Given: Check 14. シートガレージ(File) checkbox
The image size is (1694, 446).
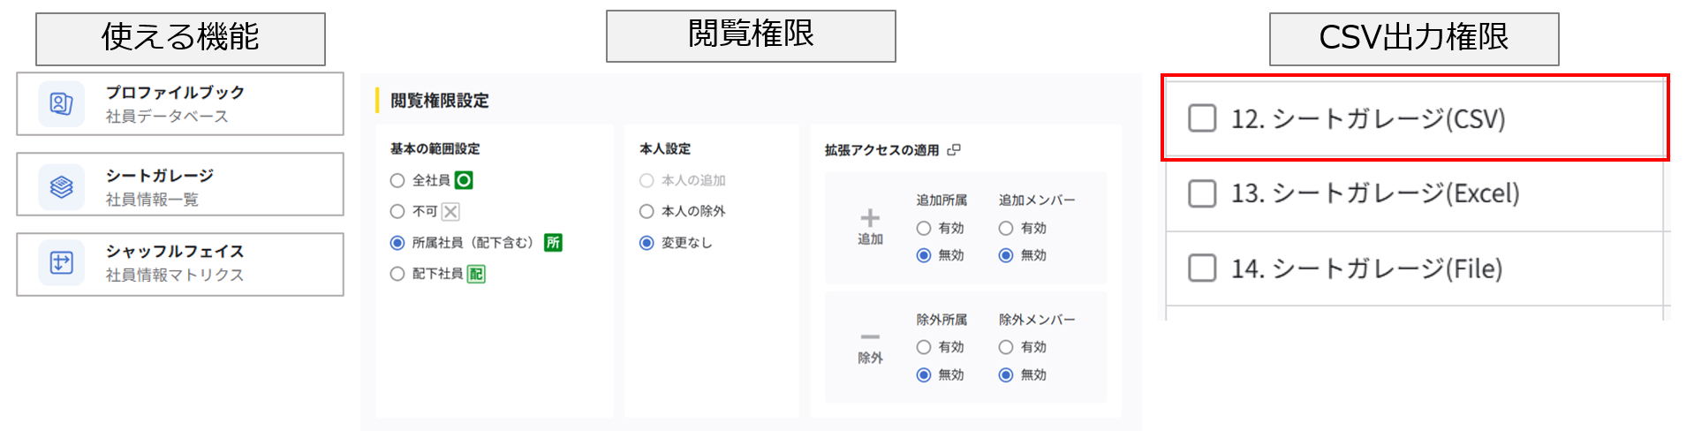Looking at the screenshot, I should [x=1202, y=268].
